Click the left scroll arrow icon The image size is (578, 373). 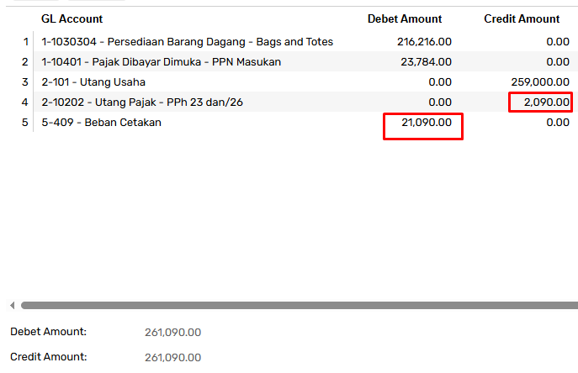[x=12, y=305]
